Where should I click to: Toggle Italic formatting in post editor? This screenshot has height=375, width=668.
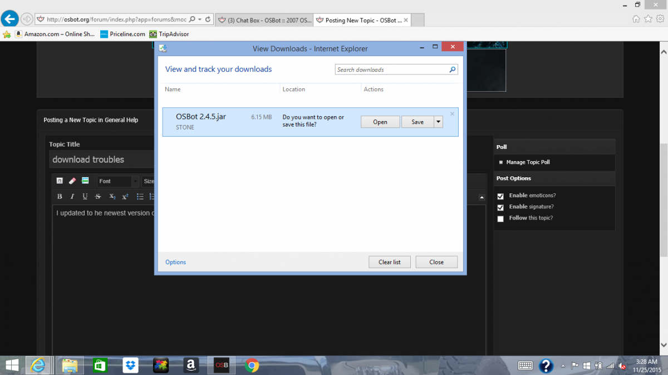click(x=72, y=197)
